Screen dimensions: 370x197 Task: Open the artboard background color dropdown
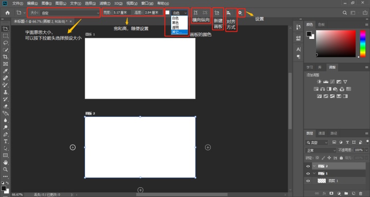tap(179, 13)
